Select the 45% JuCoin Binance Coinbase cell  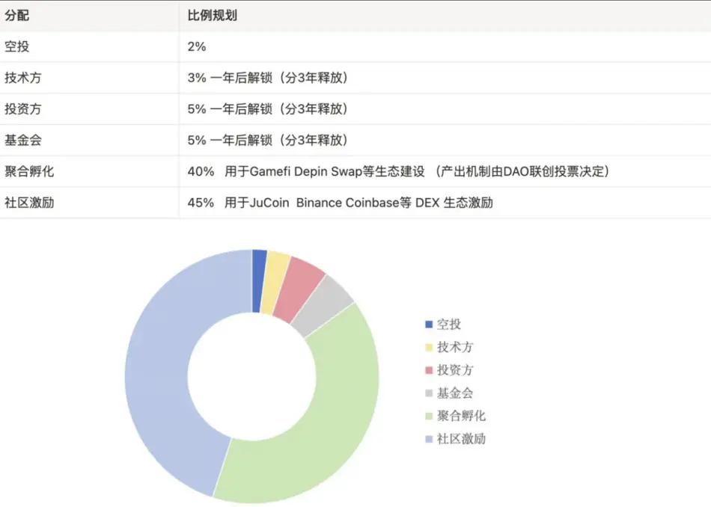[340, 203]
